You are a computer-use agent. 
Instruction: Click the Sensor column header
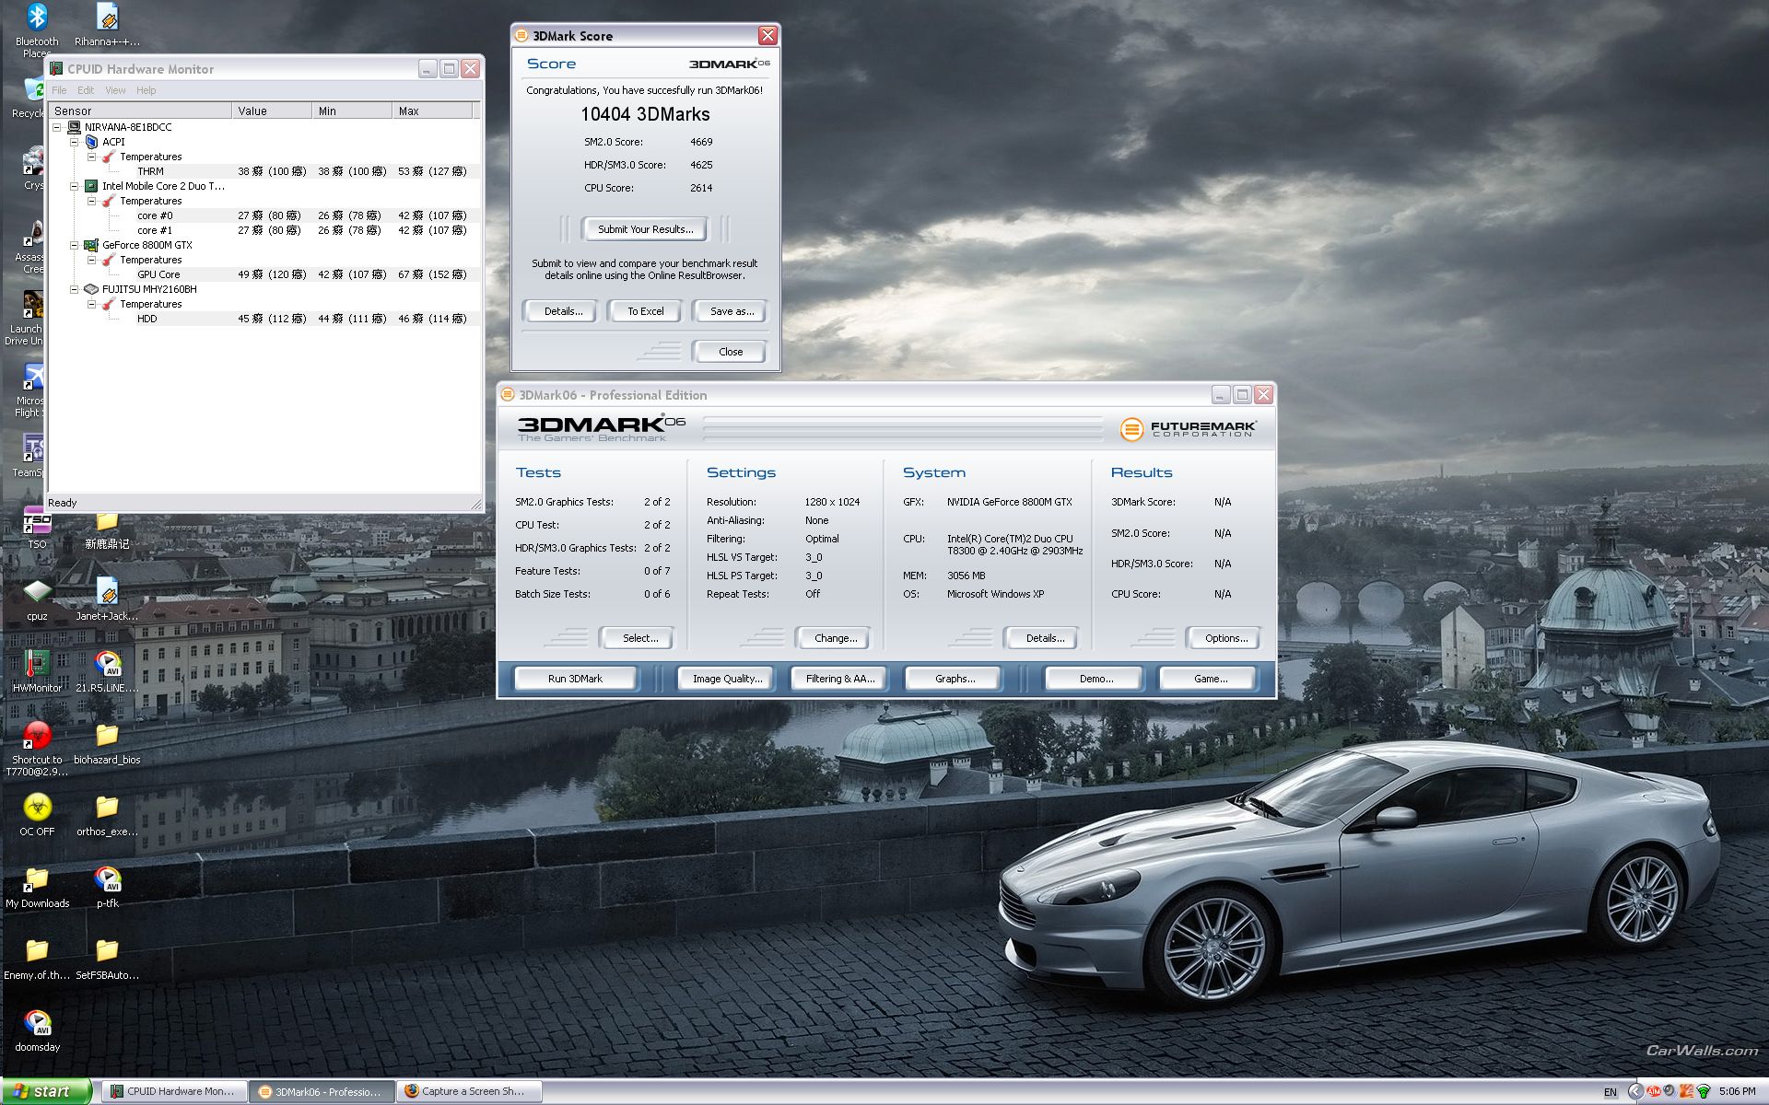[140, 110]
